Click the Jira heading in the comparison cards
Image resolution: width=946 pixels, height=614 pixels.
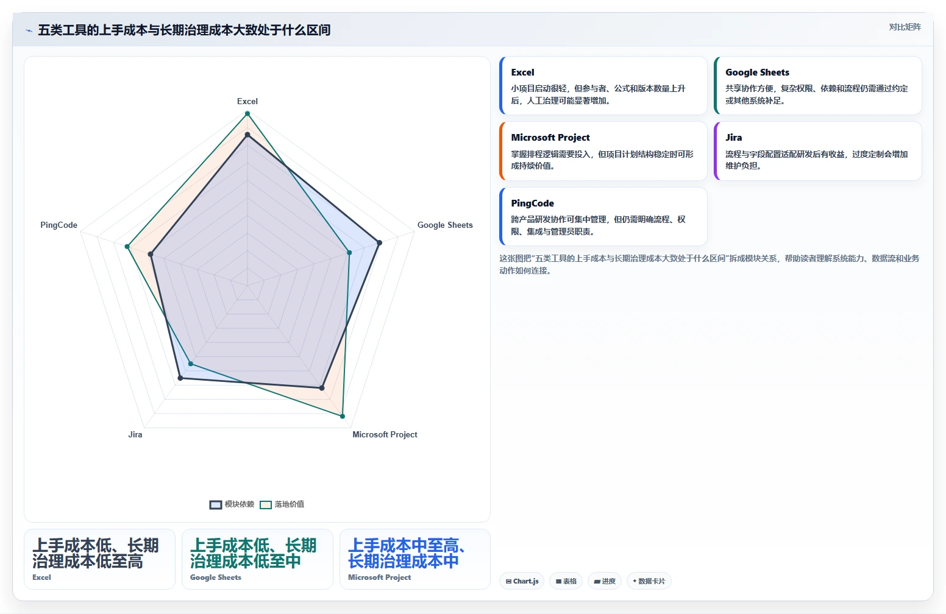[x=733, y=138]
